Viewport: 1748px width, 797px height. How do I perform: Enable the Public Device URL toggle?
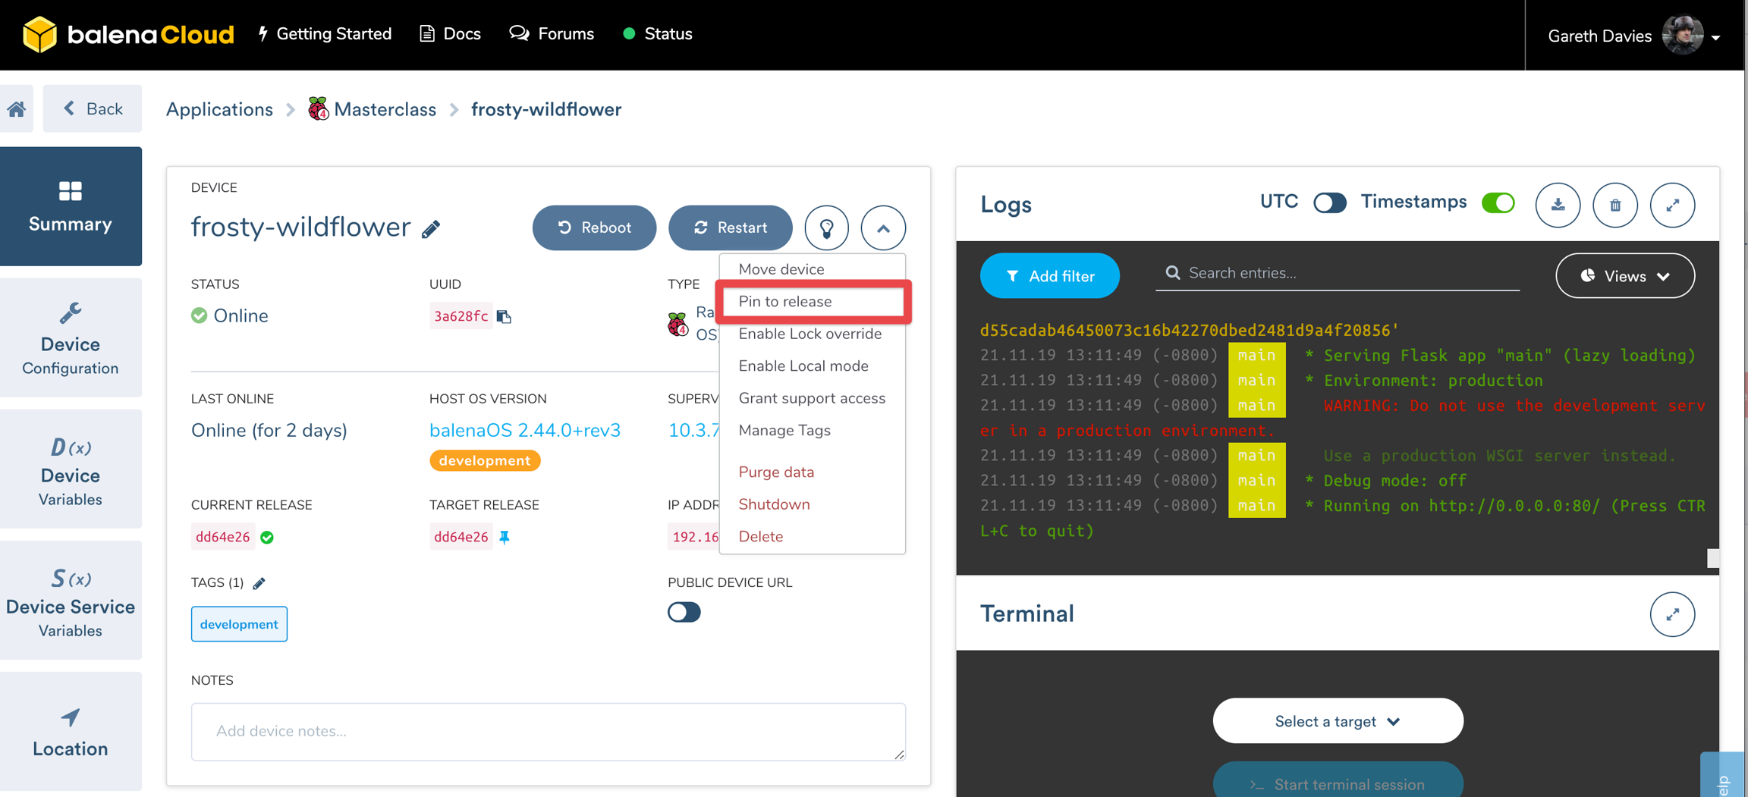point(684,612)
